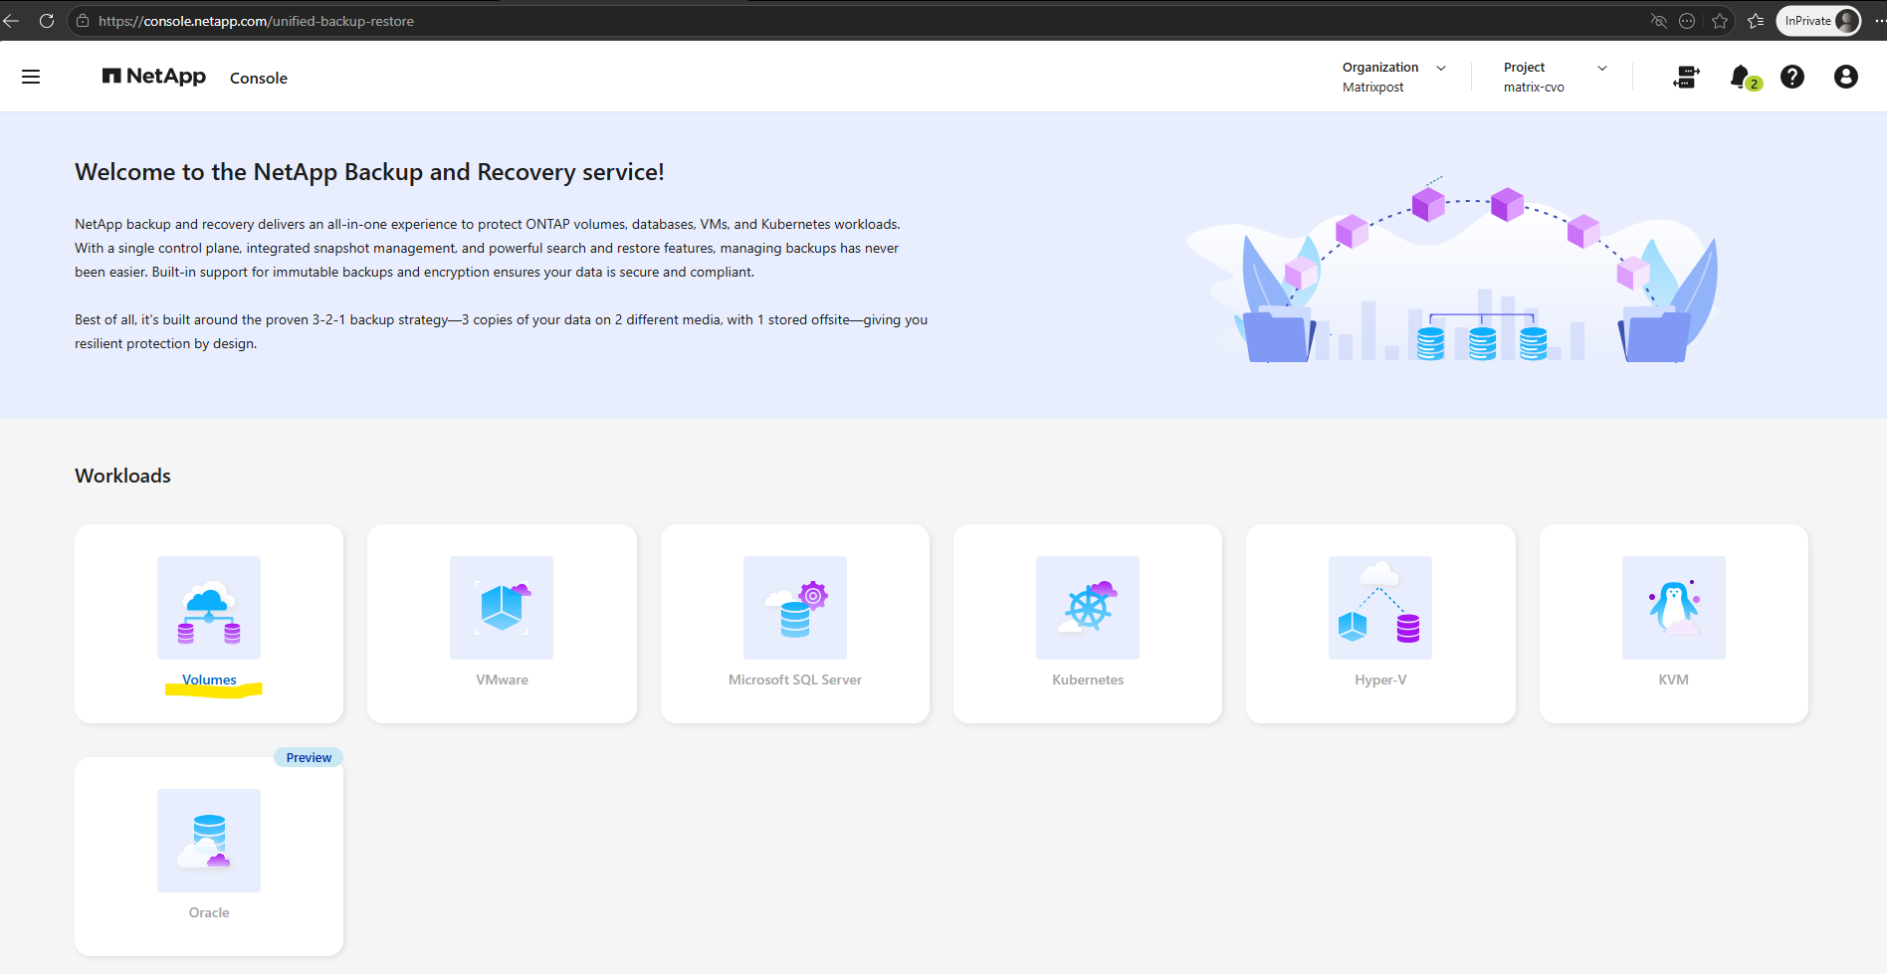
Task: Open the help question mark icon
Action: (x=1792, y=77)
